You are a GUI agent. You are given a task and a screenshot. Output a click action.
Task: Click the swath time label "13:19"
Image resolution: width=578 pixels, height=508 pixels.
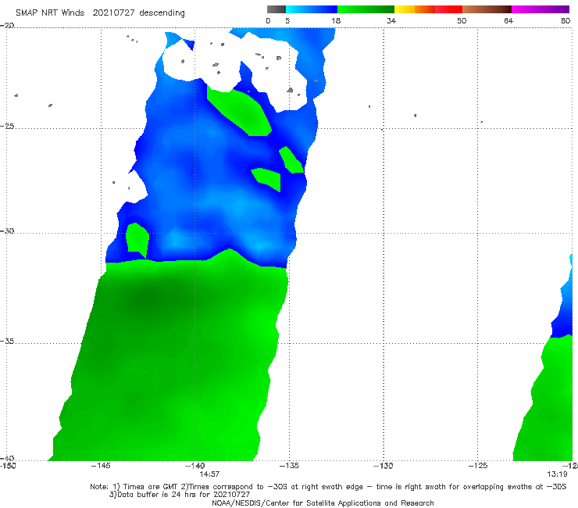coord(557,474)
